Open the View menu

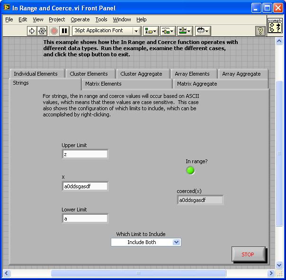pos(38,19)
